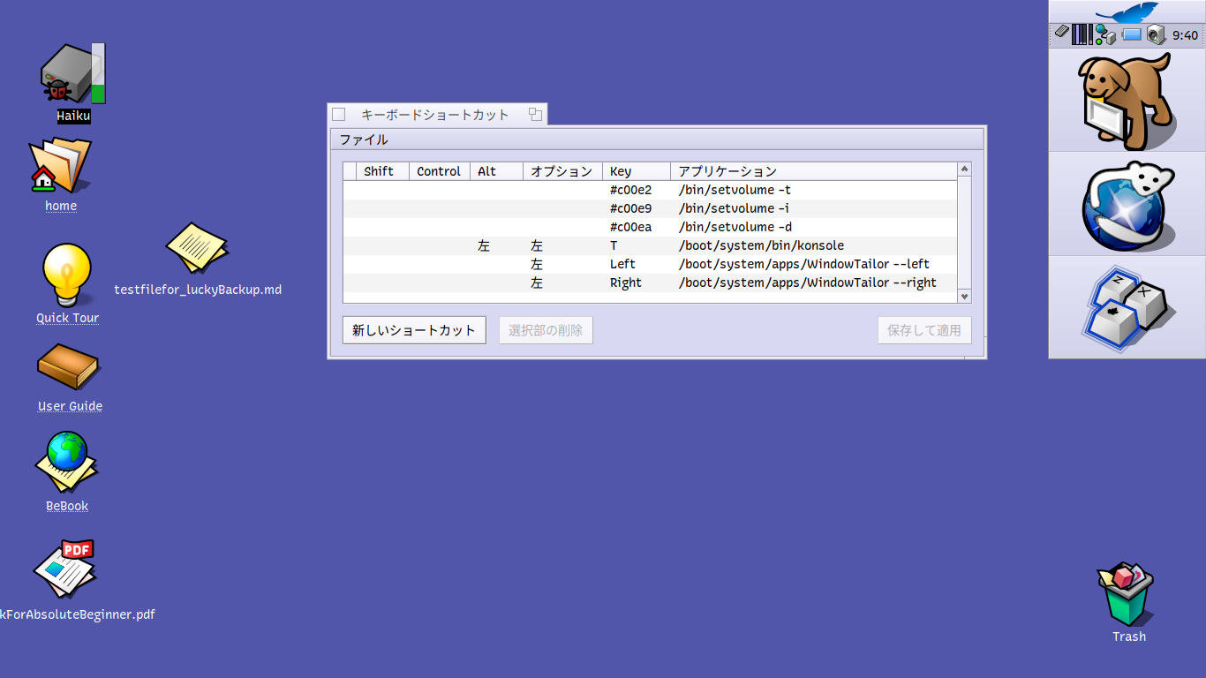Image resolution: width=1206 pixels, height=678 pixels.
Task: Open the ファイル menu
Action: (x=364, y=139)
